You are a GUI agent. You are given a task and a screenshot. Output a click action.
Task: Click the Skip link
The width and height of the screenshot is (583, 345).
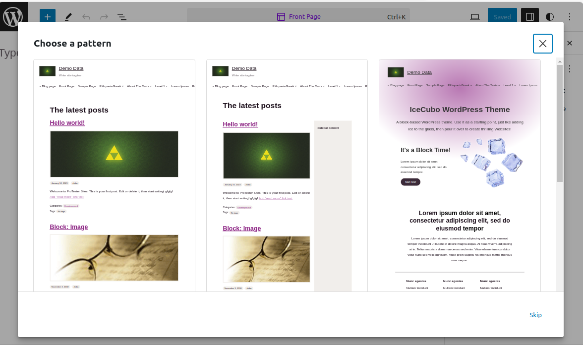coord(535,315)
